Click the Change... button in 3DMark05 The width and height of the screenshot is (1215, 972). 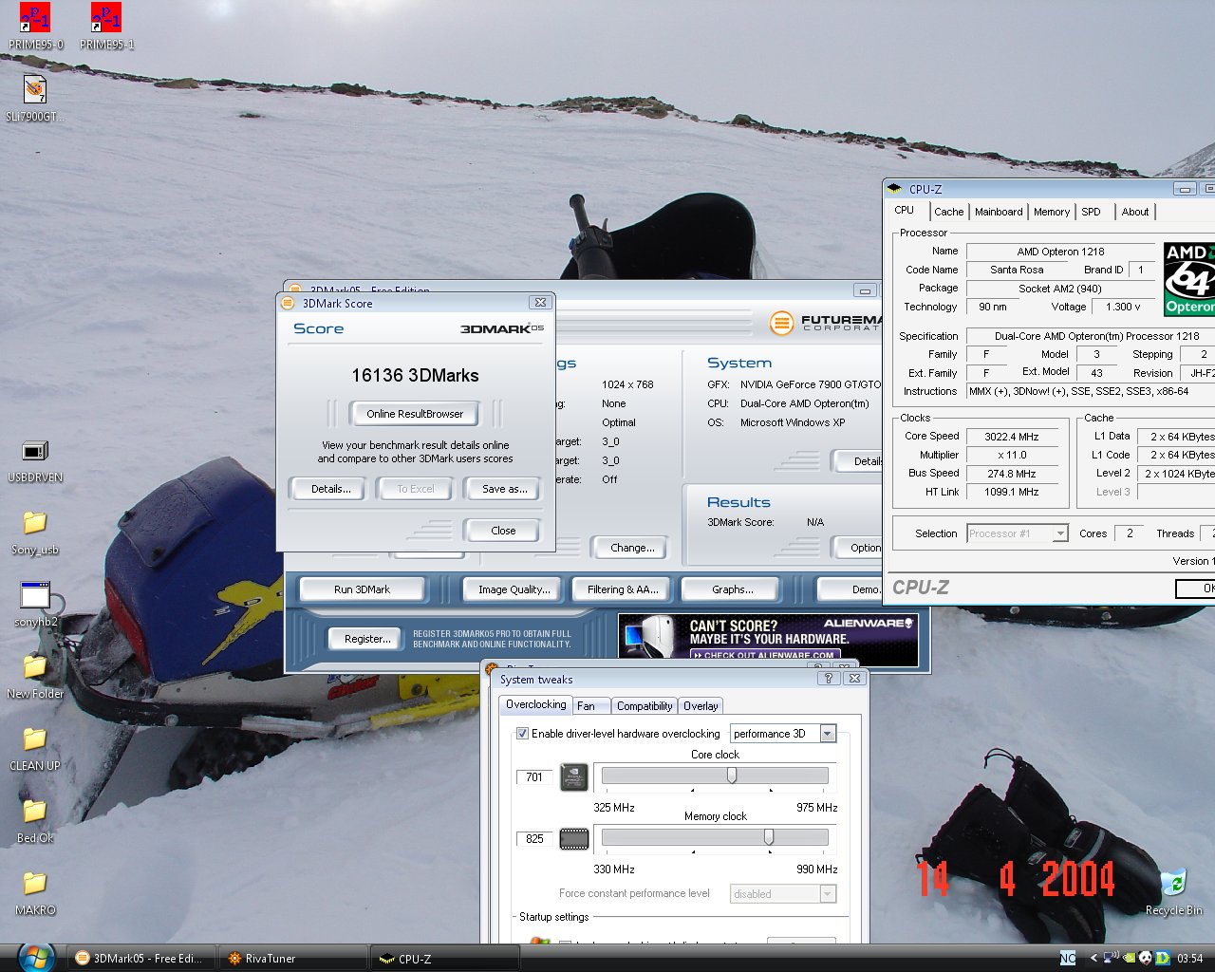click(x=632, y=548)
